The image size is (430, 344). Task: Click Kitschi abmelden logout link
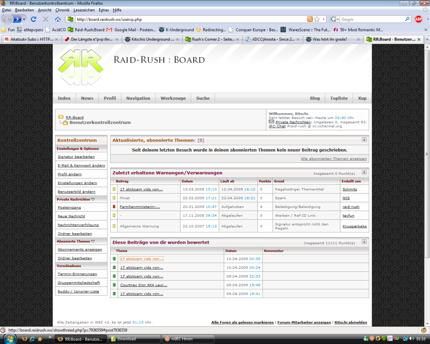pyautogui.click(x=351, y=322)
